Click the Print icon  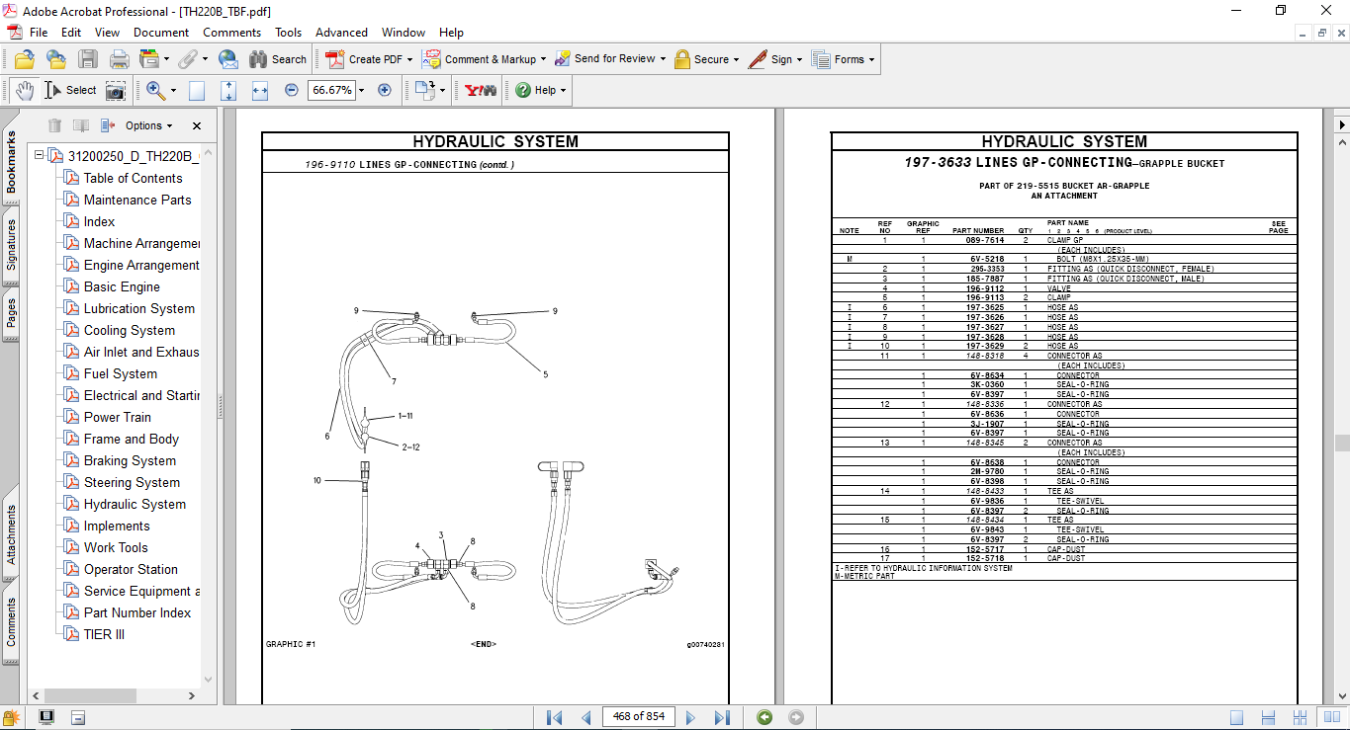click(119, 59)
